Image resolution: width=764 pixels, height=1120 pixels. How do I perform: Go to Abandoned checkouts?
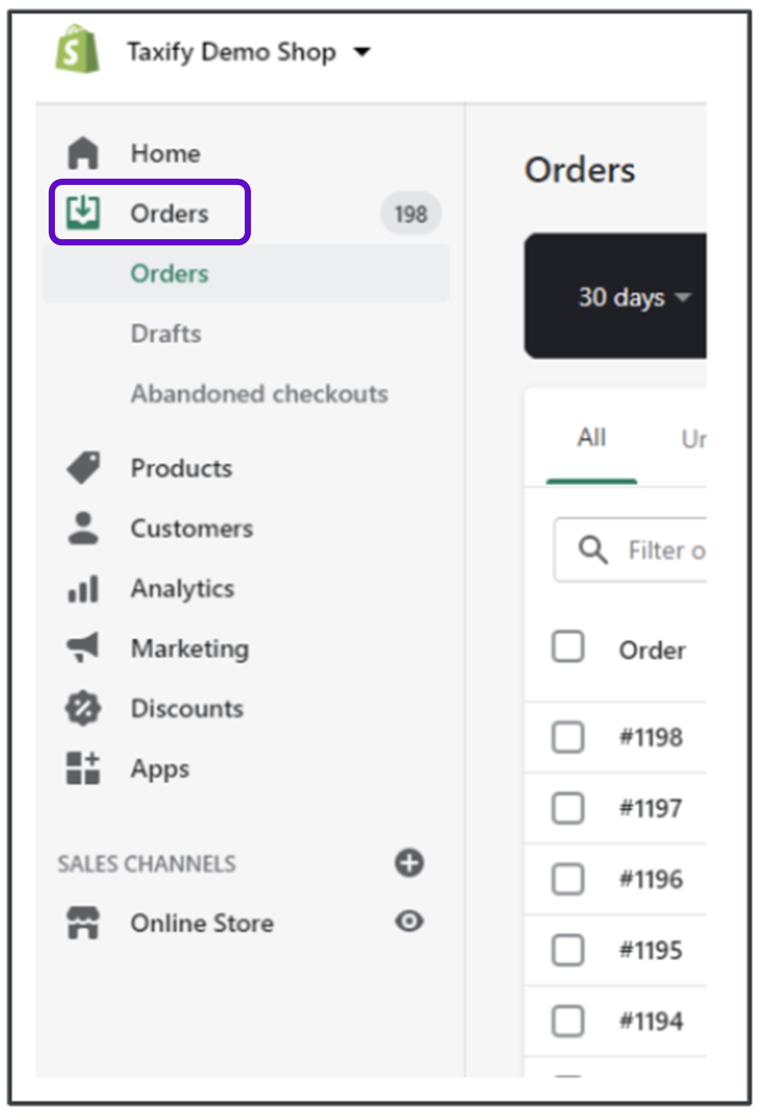pyautogui.click(x=259, y=394)
